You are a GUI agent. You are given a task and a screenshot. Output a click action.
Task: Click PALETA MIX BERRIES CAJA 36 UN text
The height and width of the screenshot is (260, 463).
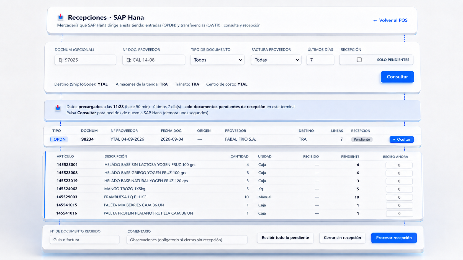pyautogui.click(x=134, y=205)
